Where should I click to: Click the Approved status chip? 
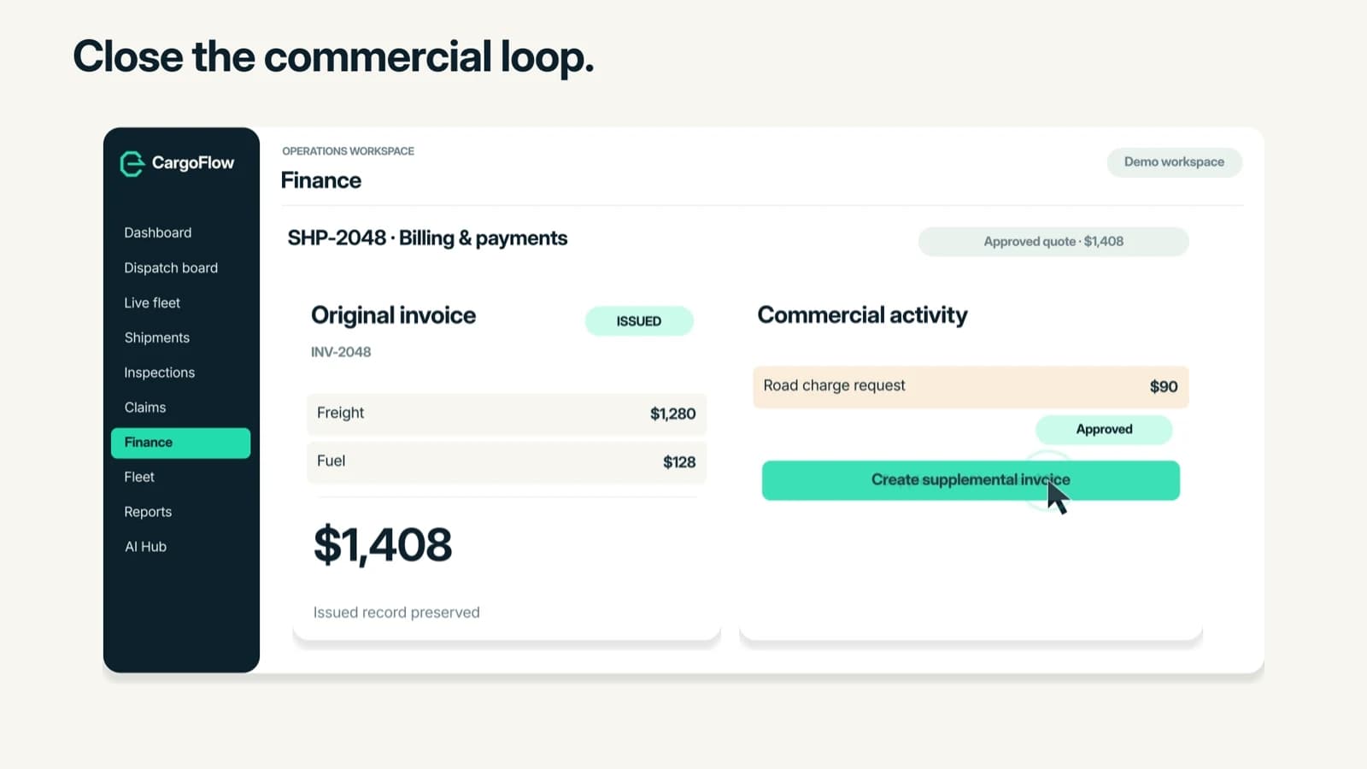click(x=1104, y=430)
